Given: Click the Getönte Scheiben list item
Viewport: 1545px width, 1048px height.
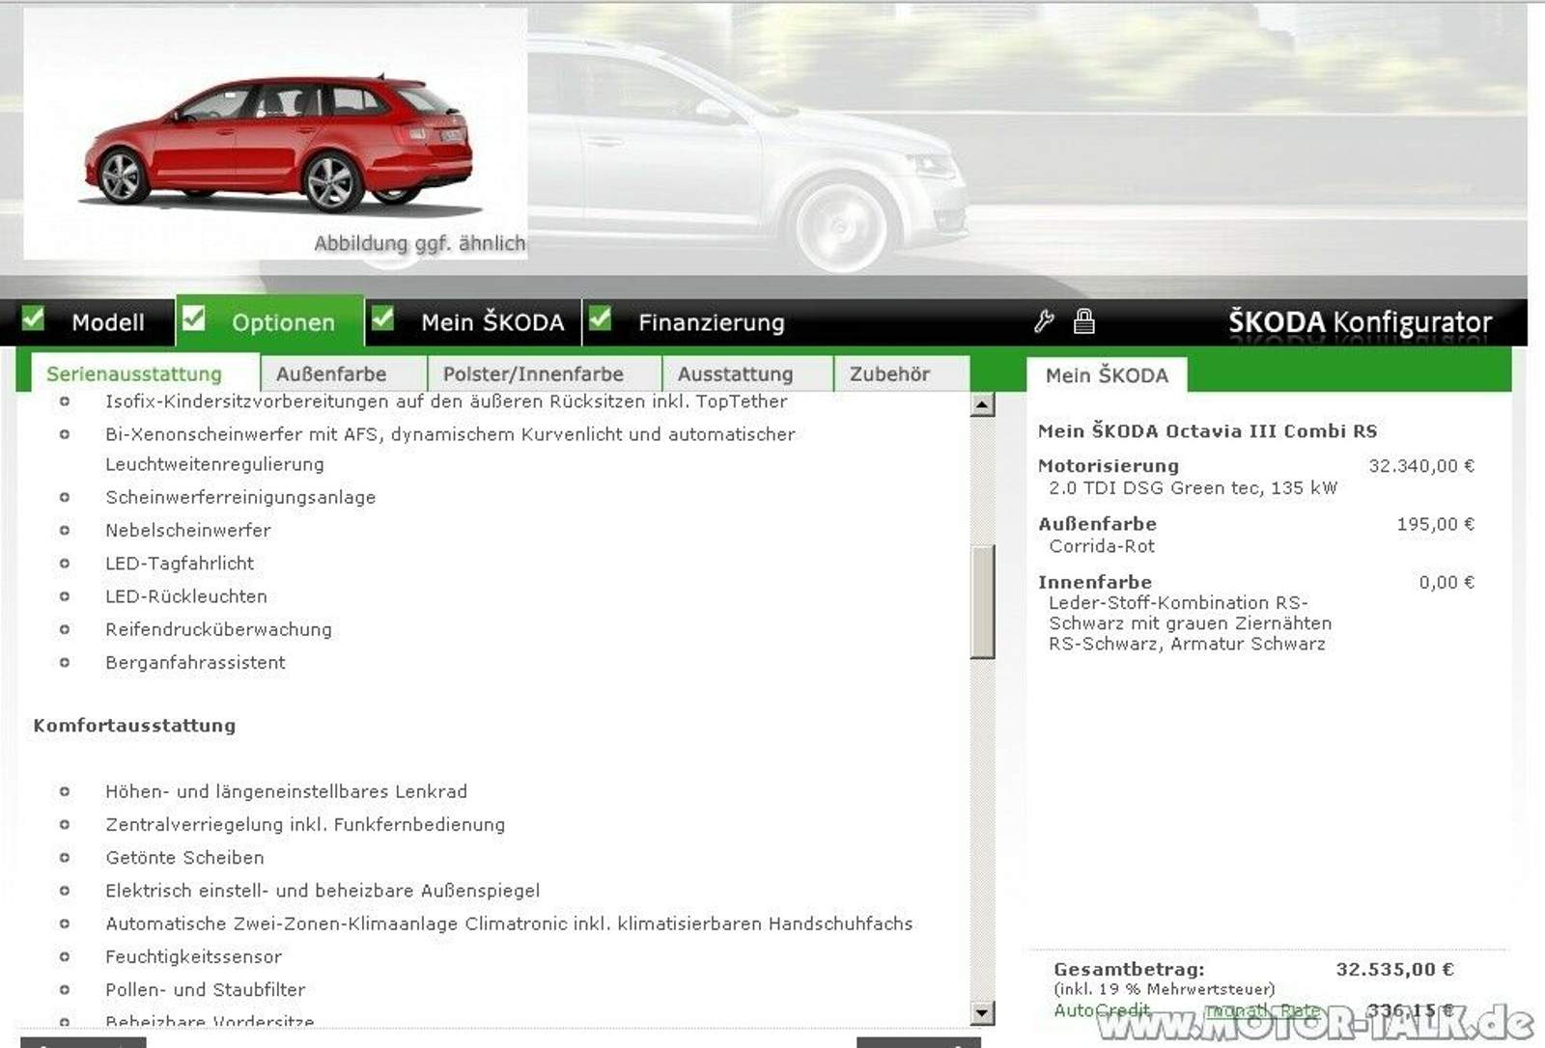Looking at the screenshot, I should [184, 857].
